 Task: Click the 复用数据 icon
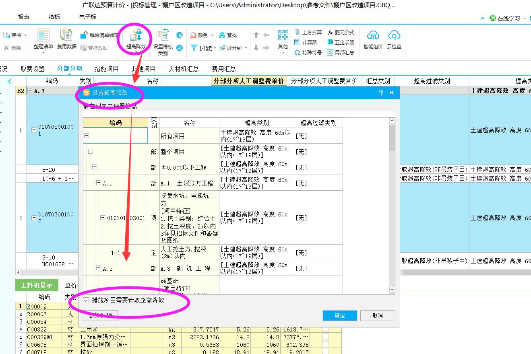point(66,35)
